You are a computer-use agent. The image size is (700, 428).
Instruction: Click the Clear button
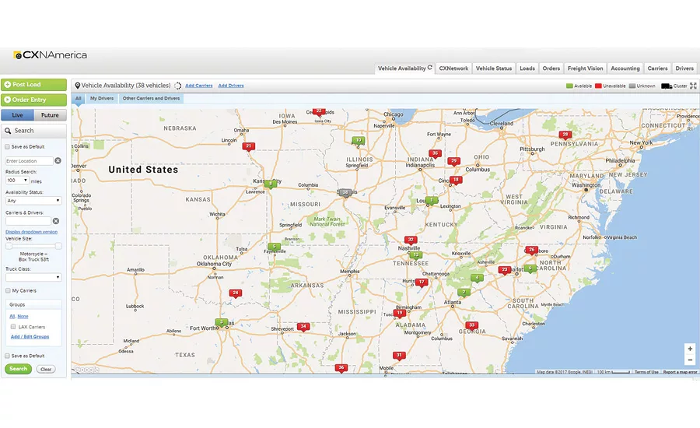46,370
